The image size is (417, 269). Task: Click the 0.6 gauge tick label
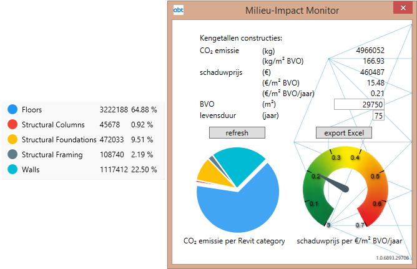pos(377,204)
